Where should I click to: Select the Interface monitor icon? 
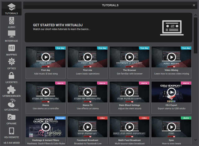(12, 34)
